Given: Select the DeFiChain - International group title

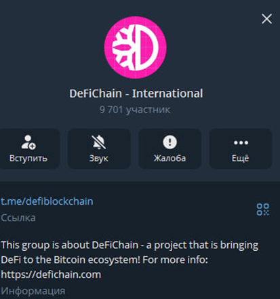Looking at the screenshot, I should click(x=136, y=94).
